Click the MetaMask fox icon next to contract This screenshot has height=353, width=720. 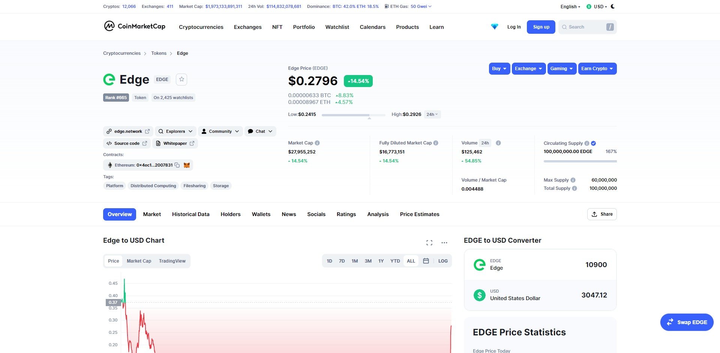point(186,165)
